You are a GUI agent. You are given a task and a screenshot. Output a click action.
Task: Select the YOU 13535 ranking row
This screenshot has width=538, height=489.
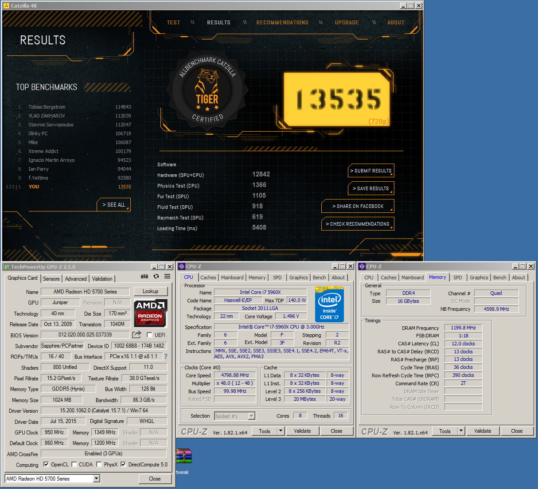[x=69, y=187]
